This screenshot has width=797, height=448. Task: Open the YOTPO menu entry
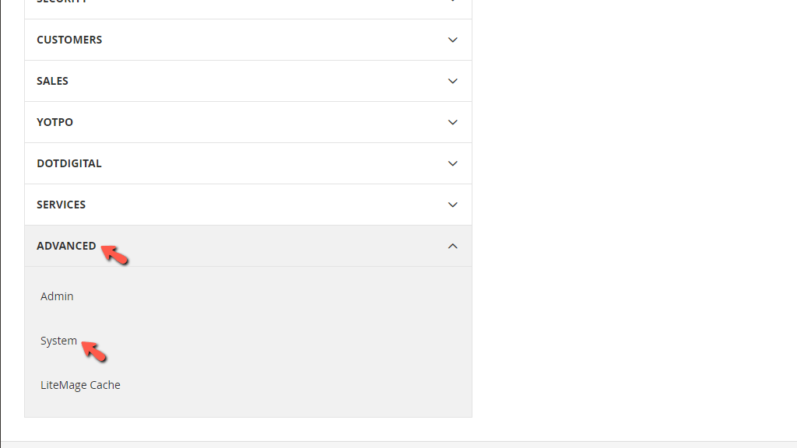click(x=54, y=122)
